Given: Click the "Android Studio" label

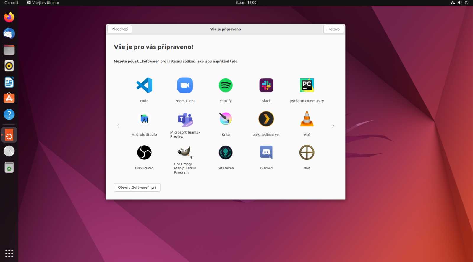Looking at the screenshot, I should pos(144,134).
